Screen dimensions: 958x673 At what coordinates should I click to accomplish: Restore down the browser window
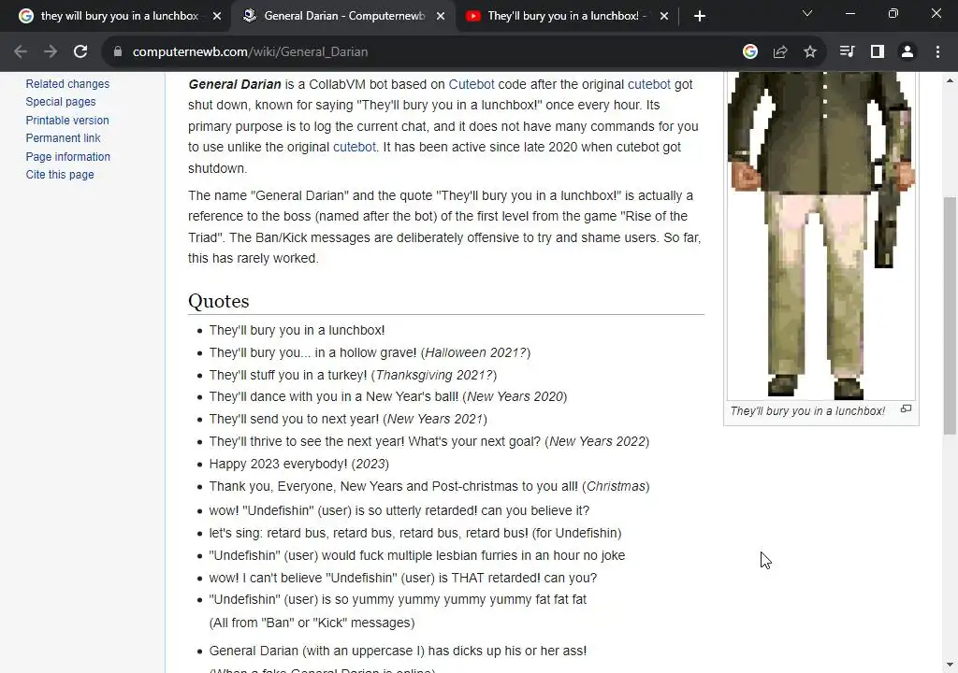click(893, 13)
